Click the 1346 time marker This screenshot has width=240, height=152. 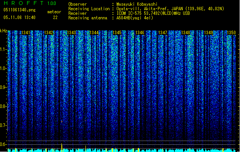point(140,33)
